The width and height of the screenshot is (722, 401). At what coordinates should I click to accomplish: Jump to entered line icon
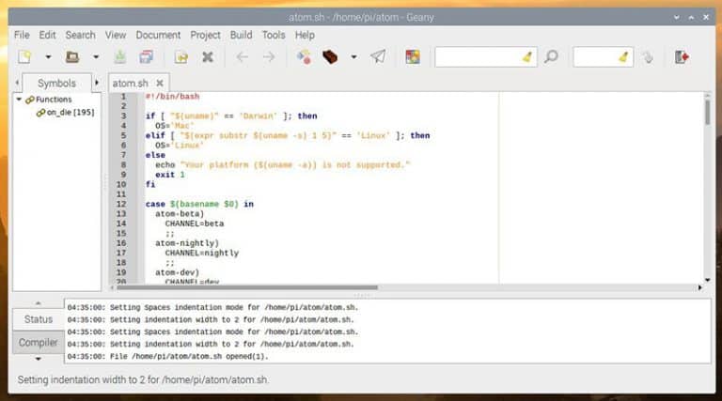(x=648, y=57)
